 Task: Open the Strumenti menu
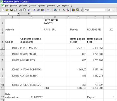(51, 6)
